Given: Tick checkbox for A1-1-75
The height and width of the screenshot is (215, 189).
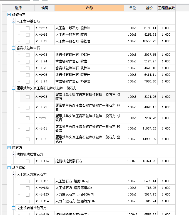Looking at the screenshot, I should coord(28,68).
